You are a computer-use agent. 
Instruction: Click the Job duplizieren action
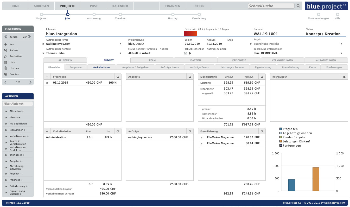click(18, 124)
